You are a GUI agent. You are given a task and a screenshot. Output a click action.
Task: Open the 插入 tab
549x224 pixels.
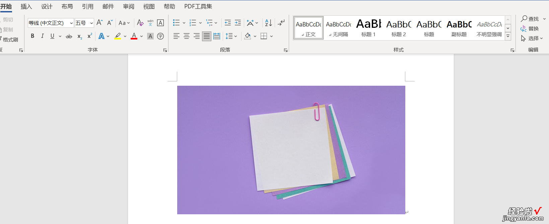click(26, 6)
